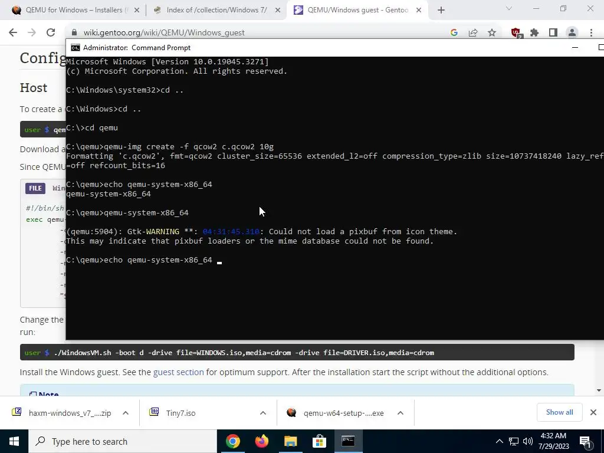604x453 pixels.
Task: Click Show all downloads
Action: point(559,412)
